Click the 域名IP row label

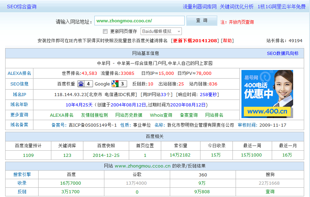pos(19,95)
